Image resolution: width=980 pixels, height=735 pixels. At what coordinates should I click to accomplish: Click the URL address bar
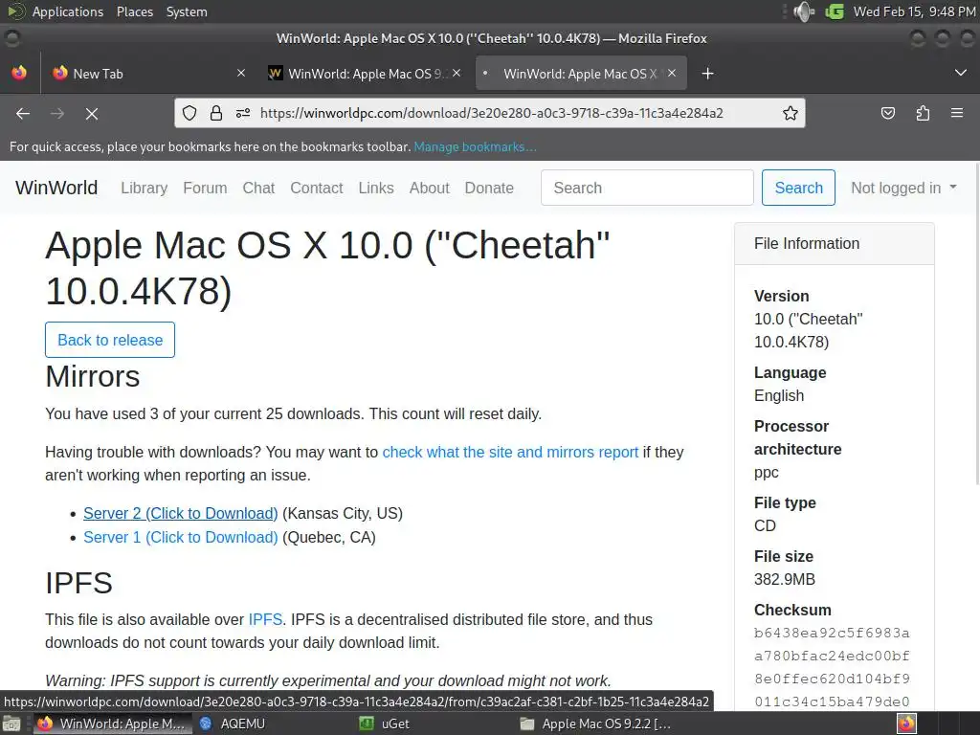pyautogui.click(x=490, y=113)
